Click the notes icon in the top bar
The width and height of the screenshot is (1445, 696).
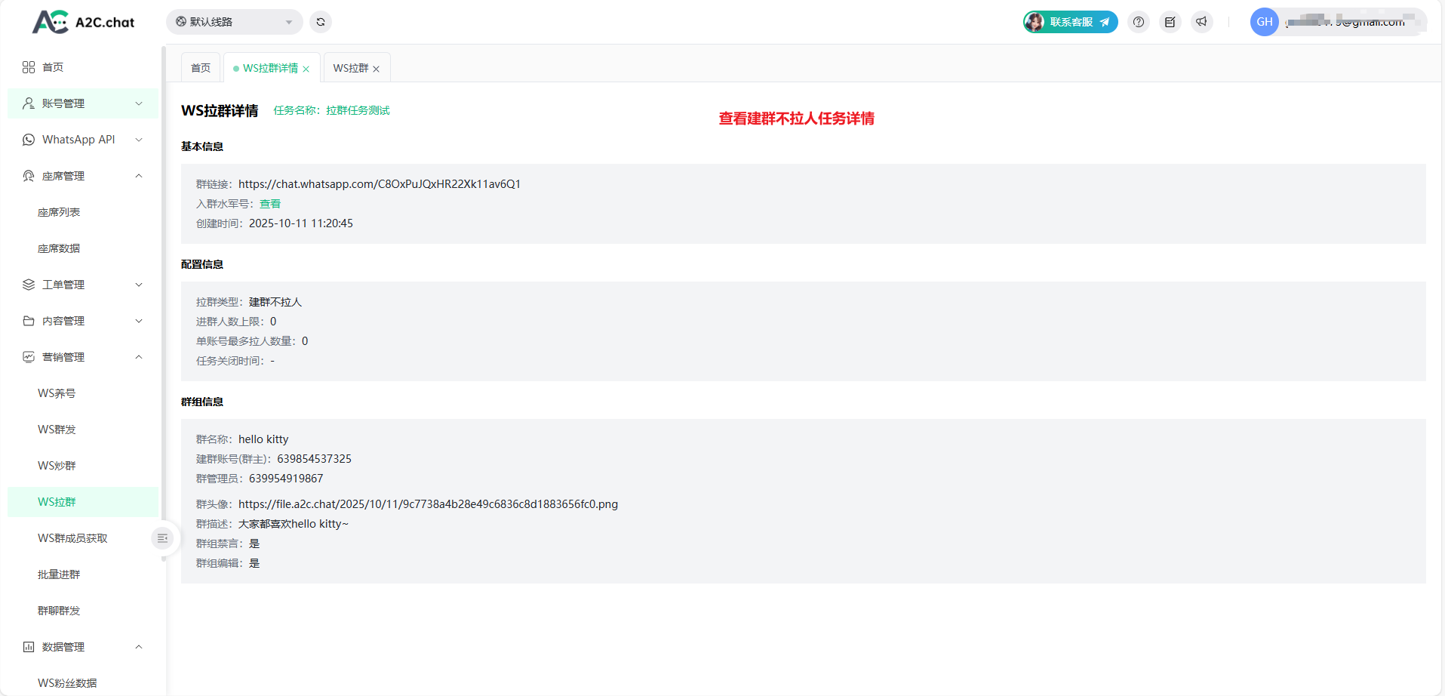[1170, 22]
